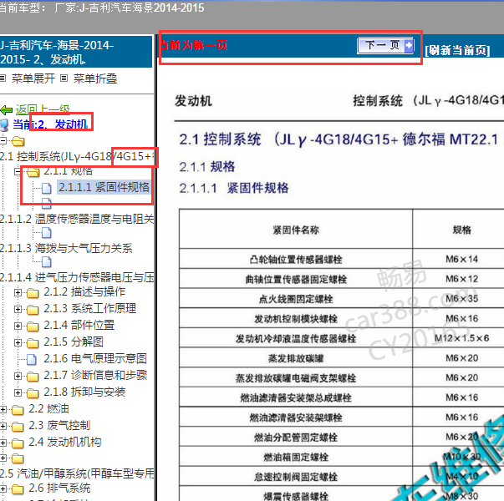Expand the 2.1.7 诊断信息和步骤 node
Viewport: 504px width, 501px height.
18,376
